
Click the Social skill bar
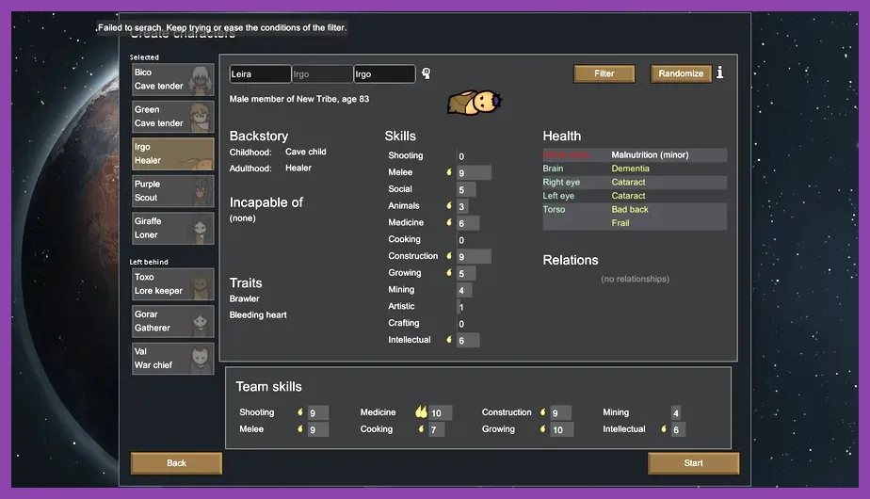pyautogui.click(x=466, y=190)
